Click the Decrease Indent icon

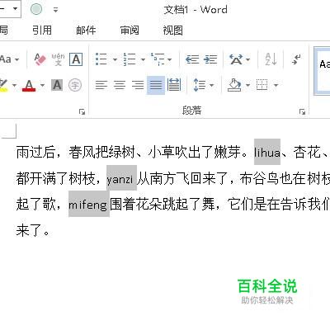(x=192, y=59)
